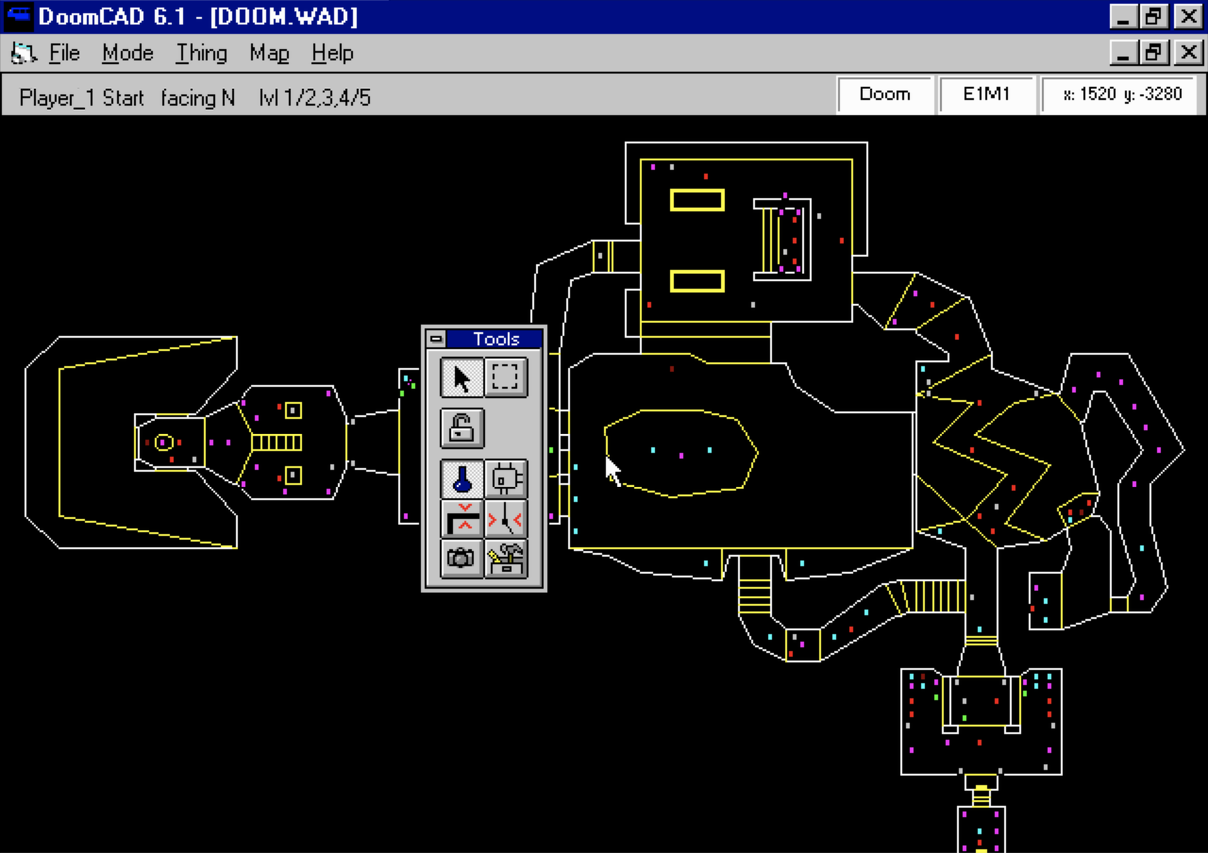Click the E1M1 level selector button
The width and height of the screenshot is (1208, 853).
986,94
